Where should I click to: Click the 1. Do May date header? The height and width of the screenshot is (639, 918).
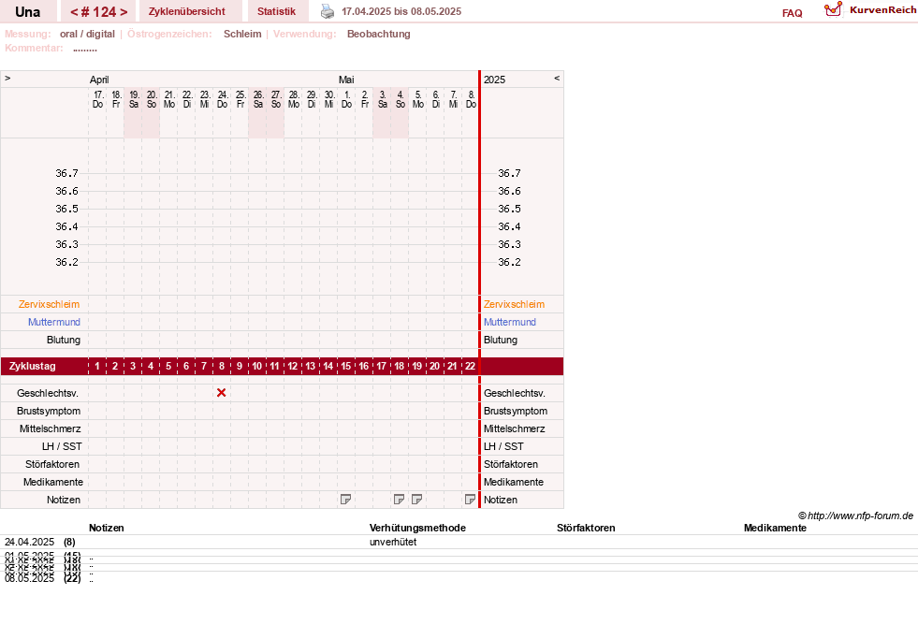click(x=346, y=99)
